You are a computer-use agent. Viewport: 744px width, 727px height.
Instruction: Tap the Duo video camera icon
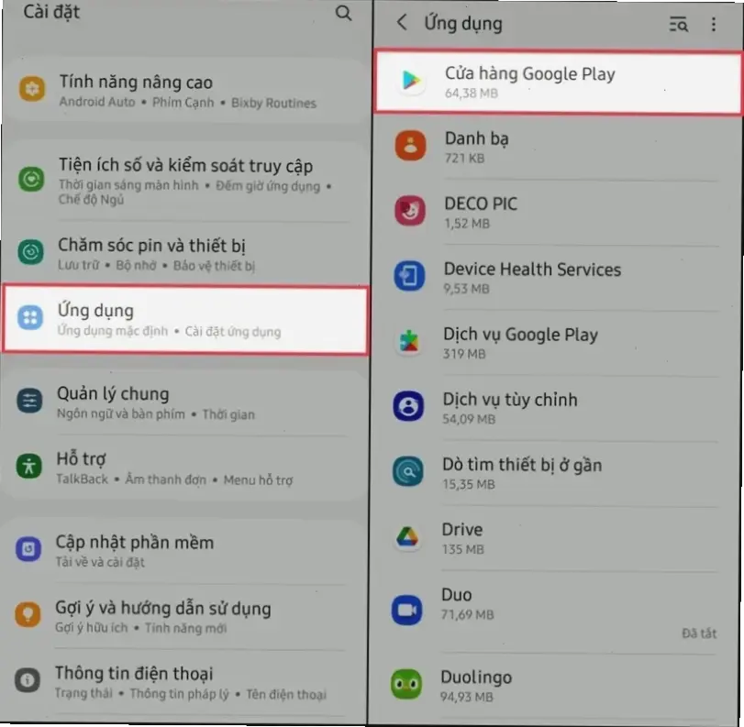point(406,610)
